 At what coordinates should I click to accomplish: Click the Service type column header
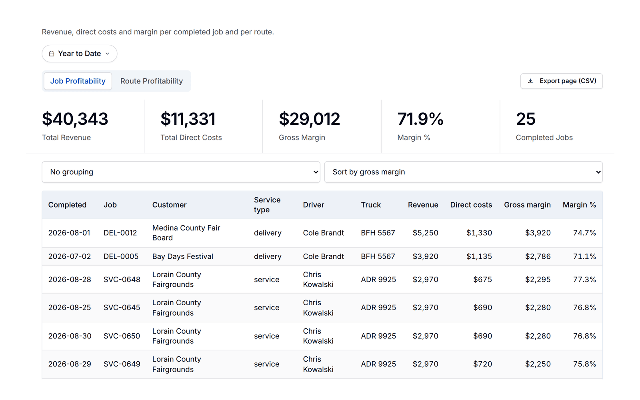pos(267,205)
